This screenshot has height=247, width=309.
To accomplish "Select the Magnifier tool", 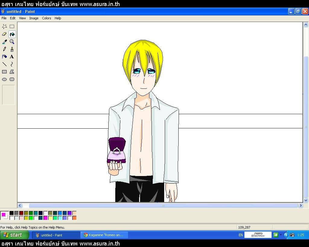I will pos(12,42).
